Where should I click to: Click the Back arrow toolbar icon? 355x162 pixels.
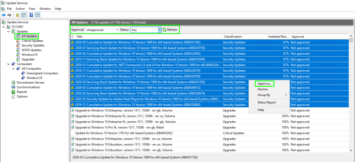pos(3,15)
